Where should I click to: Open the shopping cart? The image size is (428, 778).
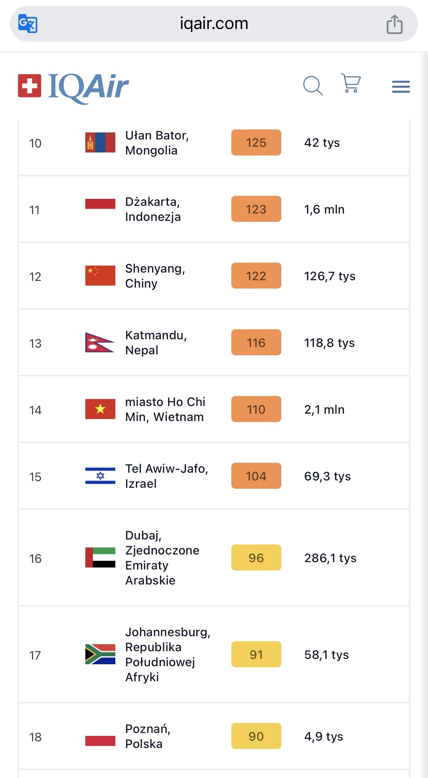click(351, 83)
